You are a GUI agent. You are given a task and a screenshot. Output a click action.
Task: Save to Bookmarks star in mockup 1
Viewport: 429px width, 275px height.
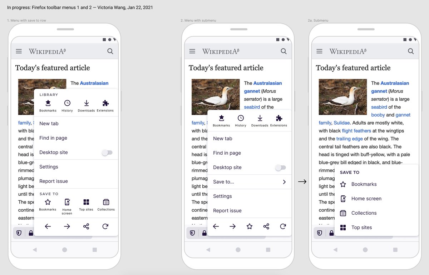(48, 205)
